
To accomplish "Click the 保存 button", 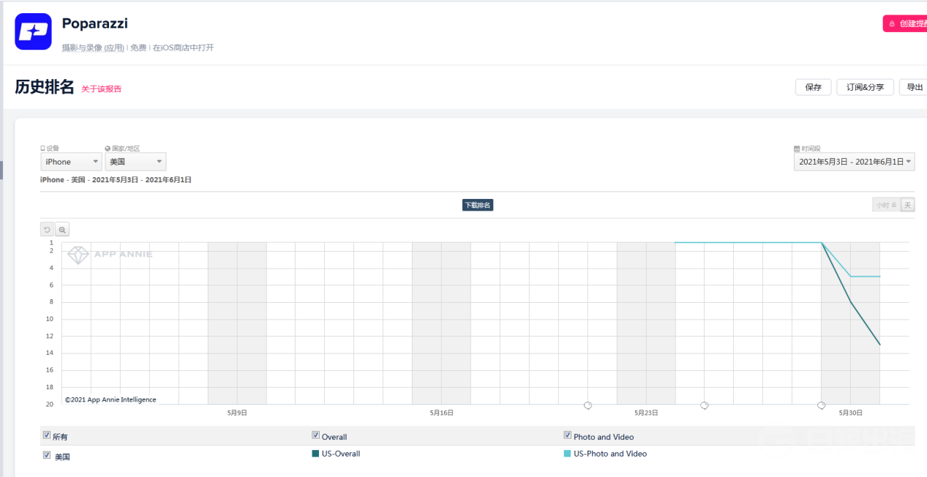I will click(814, 87).
